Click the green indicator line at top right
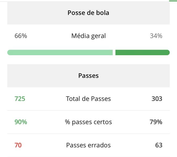The width and height of the screenshot is (177, 157). (x=173, y=1)
